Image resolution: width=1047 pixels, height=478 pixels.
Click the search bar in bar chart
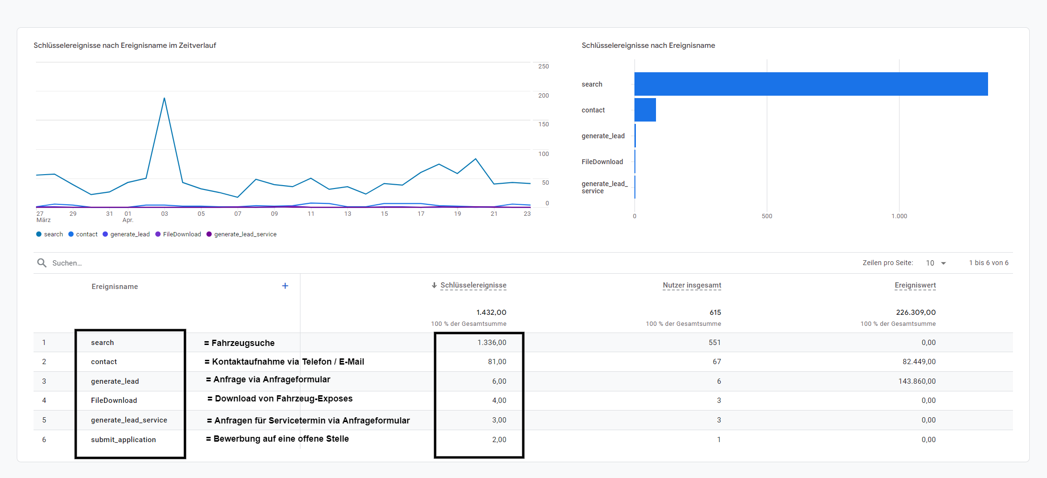coord(811,84)
